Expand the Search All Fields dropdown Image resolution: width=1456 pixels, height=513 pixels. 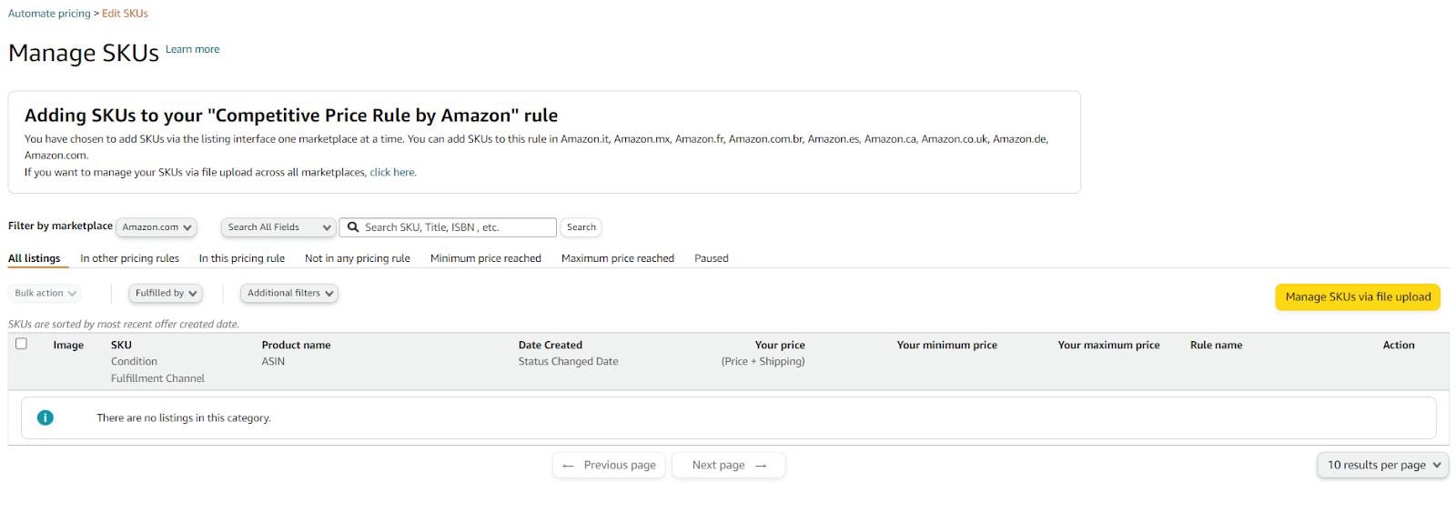click(x=278, y=227)
